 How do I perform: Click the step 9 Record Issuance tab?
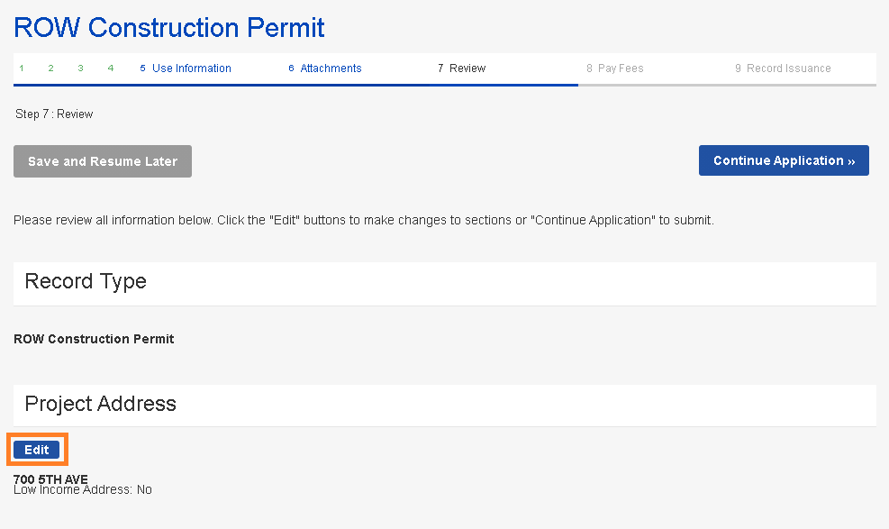click(x=783, y=68)
